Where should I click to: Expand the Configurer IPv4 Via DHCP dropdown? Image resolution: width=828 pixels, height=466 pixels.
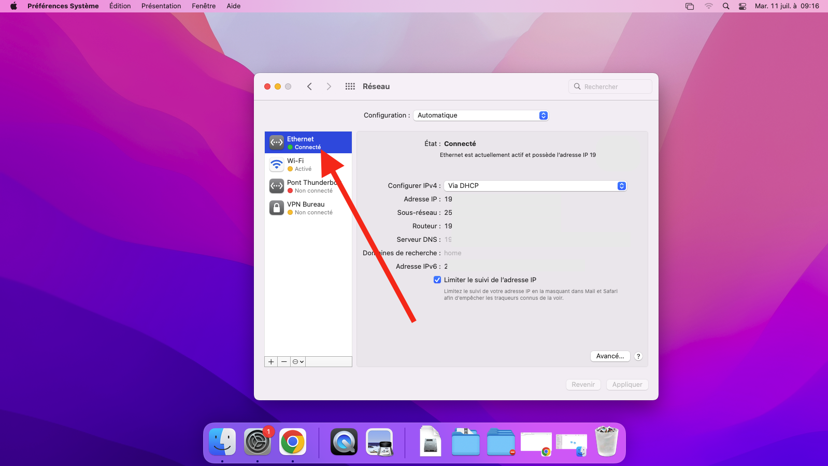tap(535, 186)
